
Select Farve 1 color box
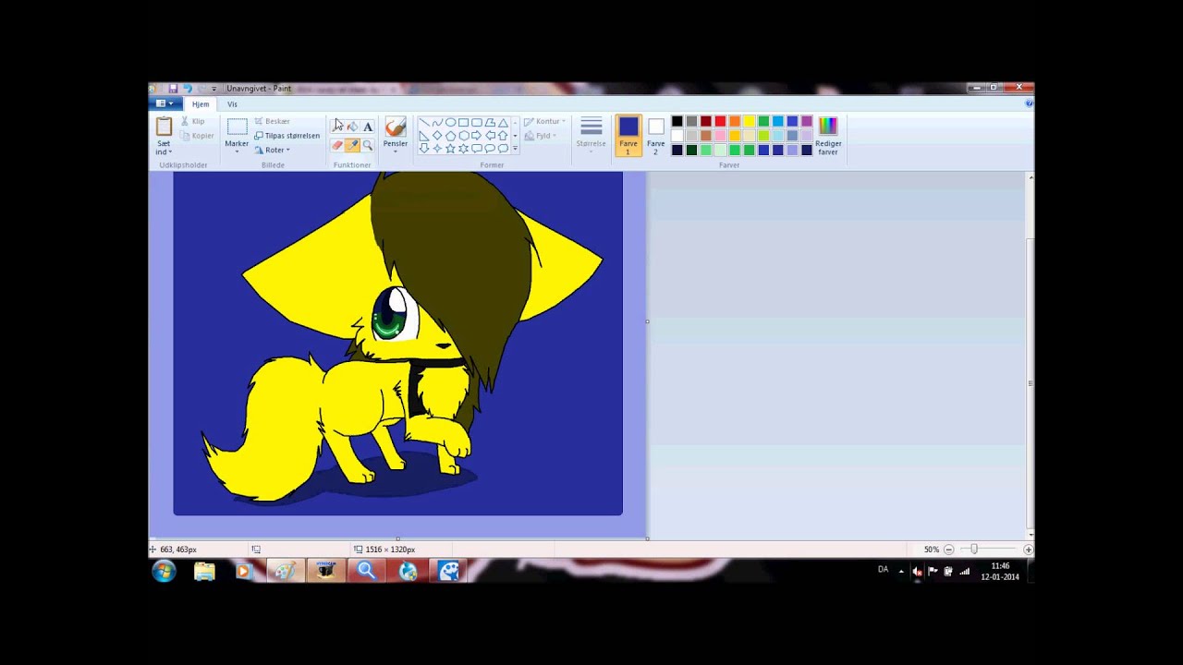628,135
